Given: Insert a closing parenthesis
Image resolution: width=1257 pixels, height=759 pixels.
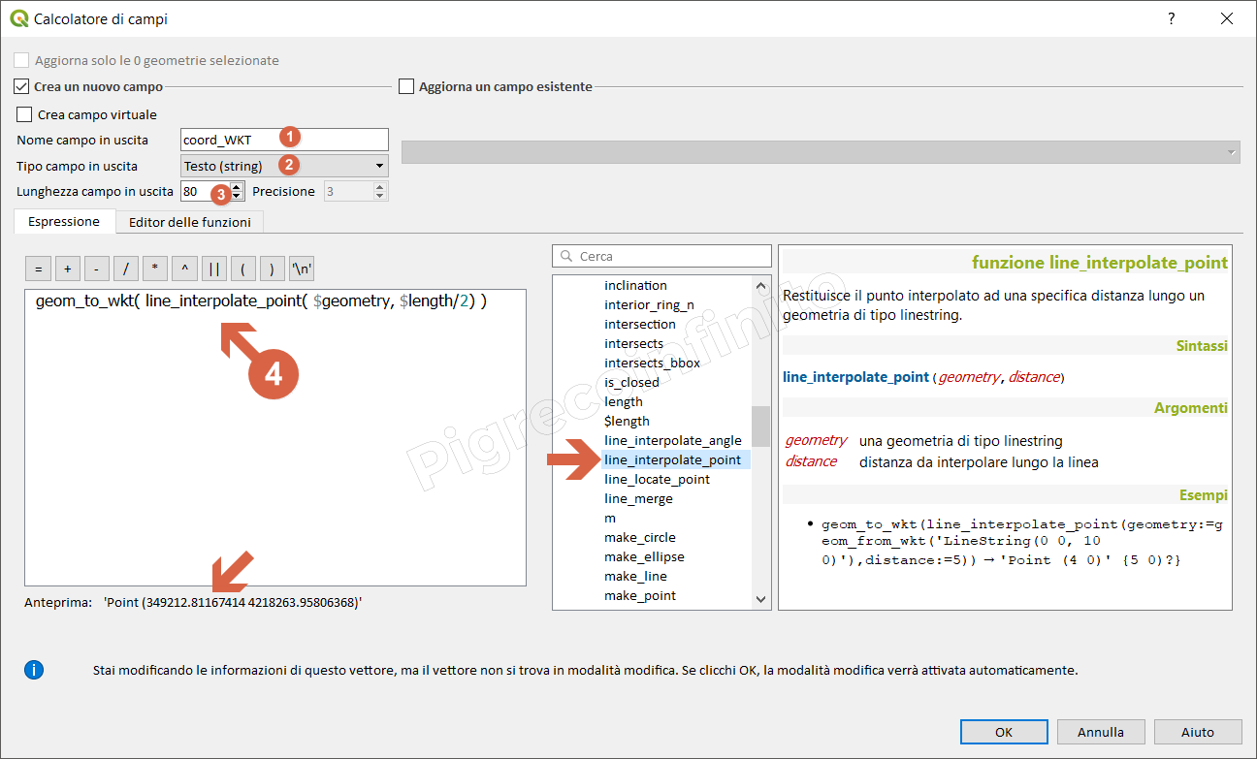Looking at the screenshot, I should coord(273,269).
